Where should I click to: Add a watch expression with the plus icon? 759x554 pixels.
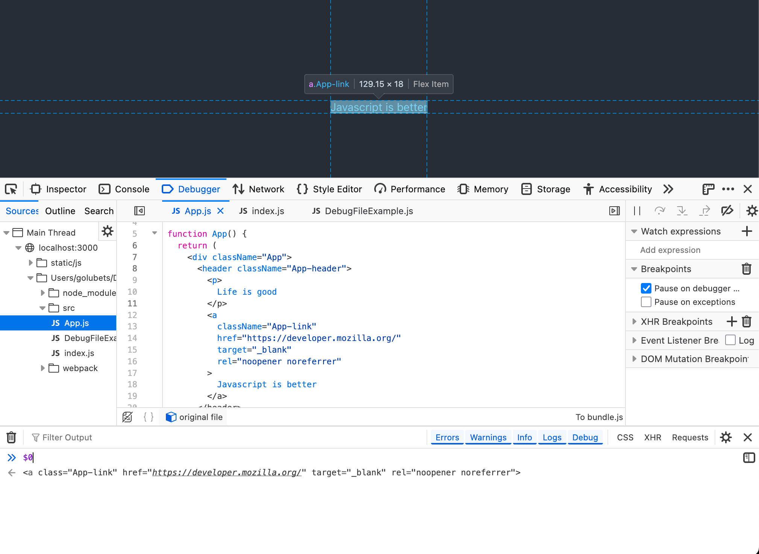click(x=747, y=231)
